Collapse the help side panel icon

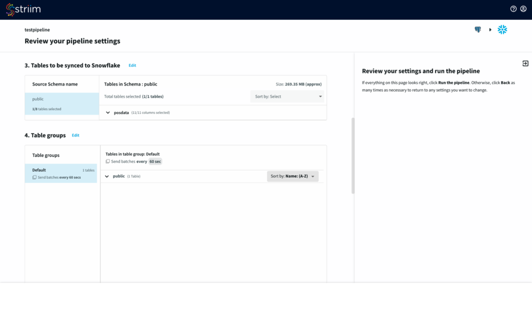point(525,63)
